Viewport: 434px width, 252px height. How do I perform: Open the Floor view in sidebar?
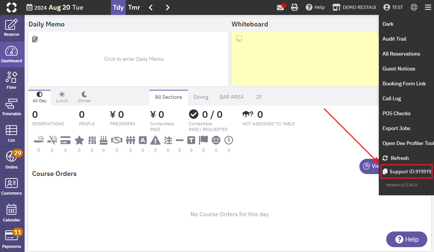coord(12,81)
